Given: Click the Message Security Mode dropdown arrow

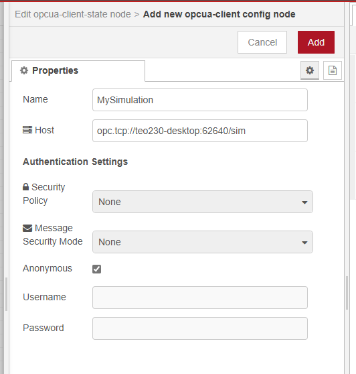Looking at the screenshot, I should pyautogui.click(x=304, y=243).
